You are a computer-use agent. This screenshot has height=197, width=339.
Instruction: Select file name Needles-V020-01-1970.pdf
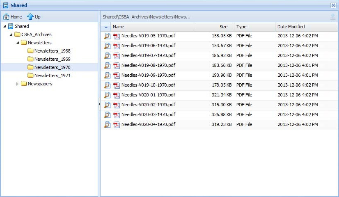(148, 95)
